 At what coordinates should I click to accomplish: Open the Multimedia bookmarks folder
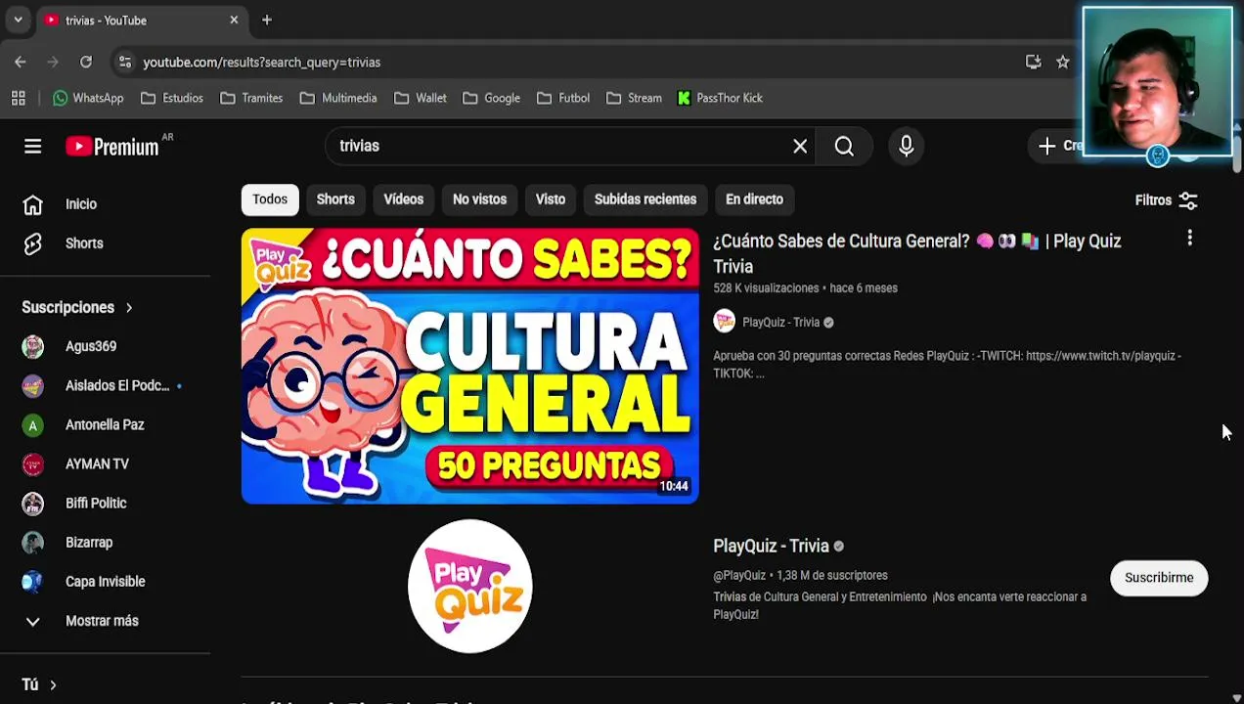pyautogui.click(x=338, y=98)
